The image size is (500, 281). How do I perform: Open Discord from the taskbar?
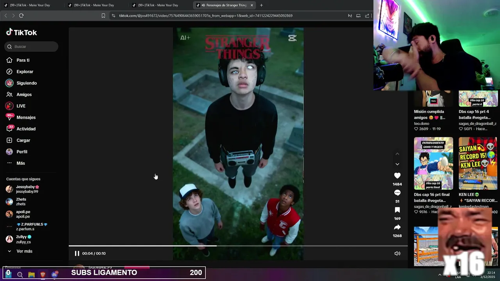55,275
